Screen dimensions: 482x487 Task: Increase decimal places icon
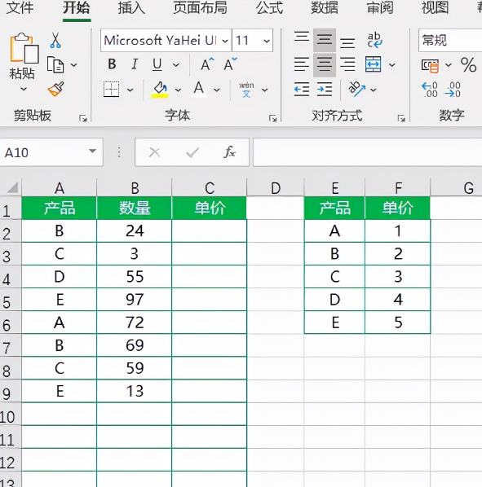(x=430, y=90)
